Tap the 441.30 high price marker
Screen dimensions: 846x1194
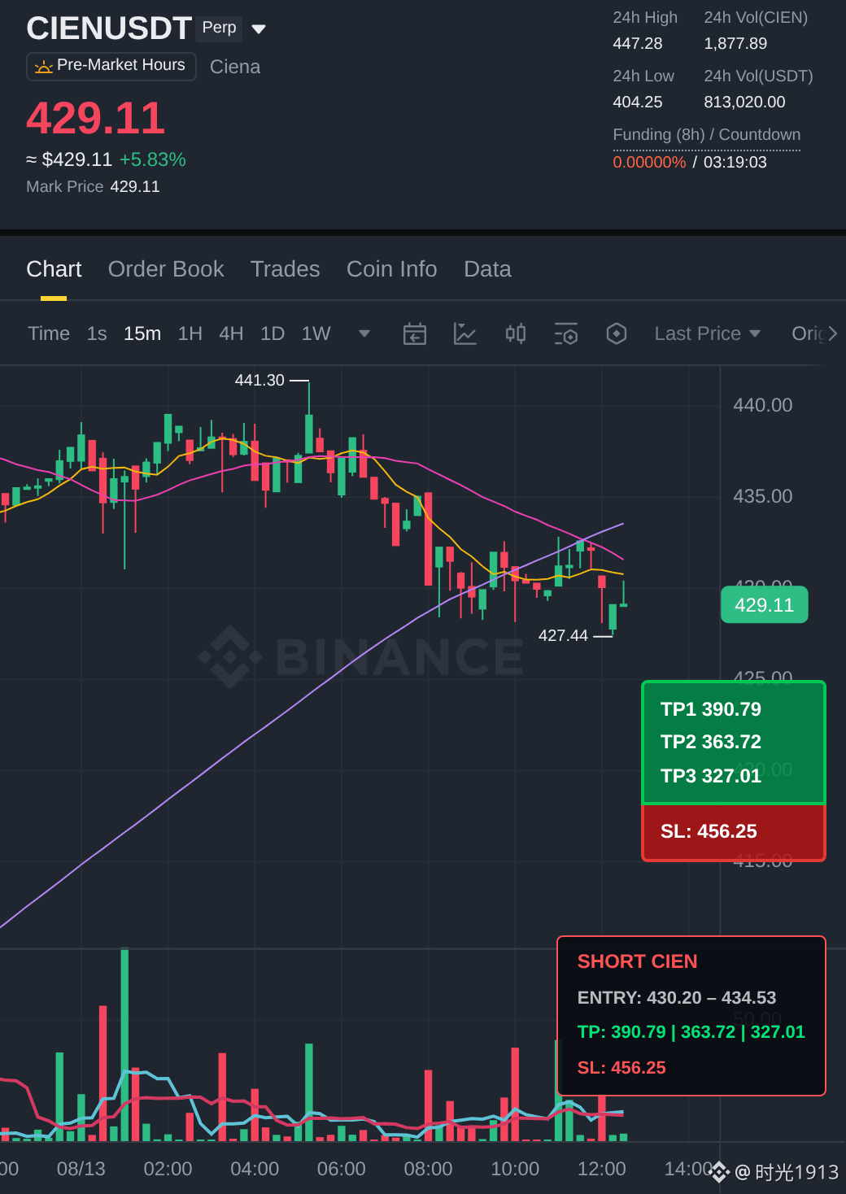pyautogui.click(x=259, y=381)
